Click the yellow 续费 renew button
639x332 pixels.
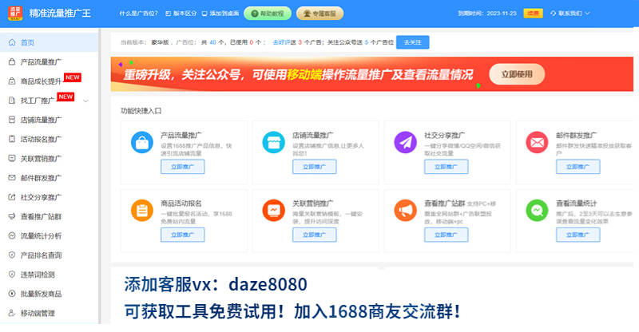pos(533,14)
